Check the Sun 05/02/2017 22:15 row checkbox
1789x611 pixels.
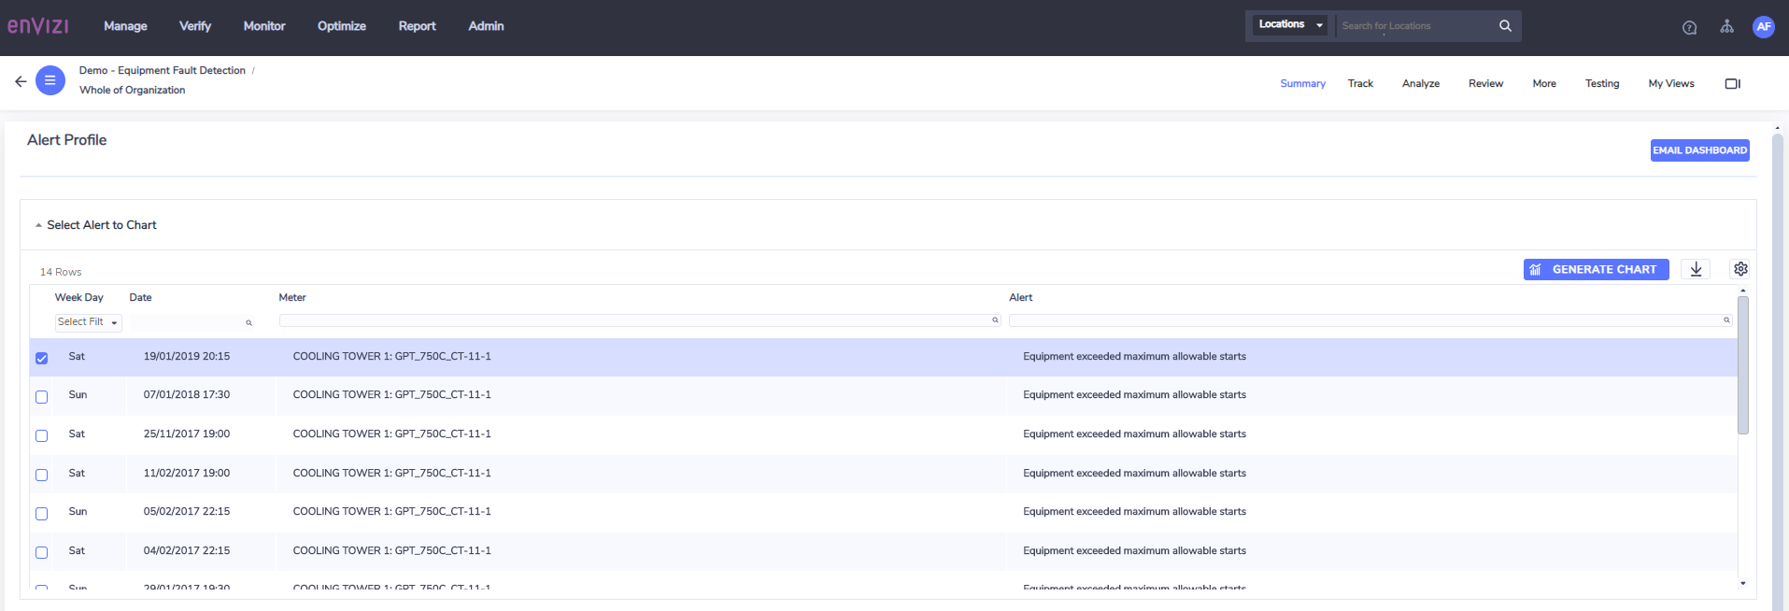pos(42,514)
